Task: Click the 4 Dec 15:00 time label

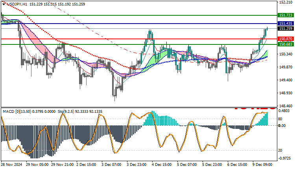Action: pyautogui.click(x=162, y=165)
